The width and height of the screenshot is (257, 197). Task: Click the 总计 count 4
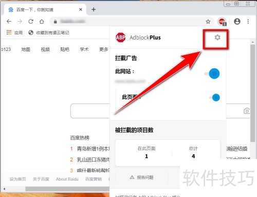(x=193, y=156)
